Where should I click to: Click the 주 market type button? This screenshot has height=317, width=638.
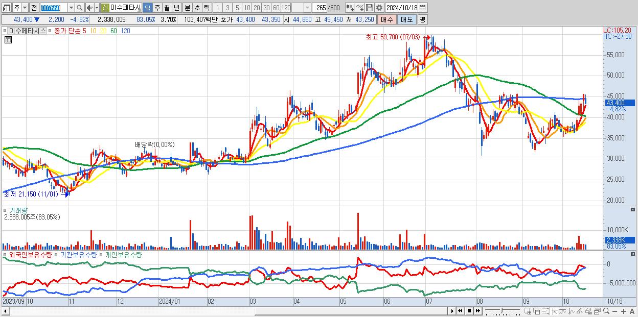(x=17, y=8)
